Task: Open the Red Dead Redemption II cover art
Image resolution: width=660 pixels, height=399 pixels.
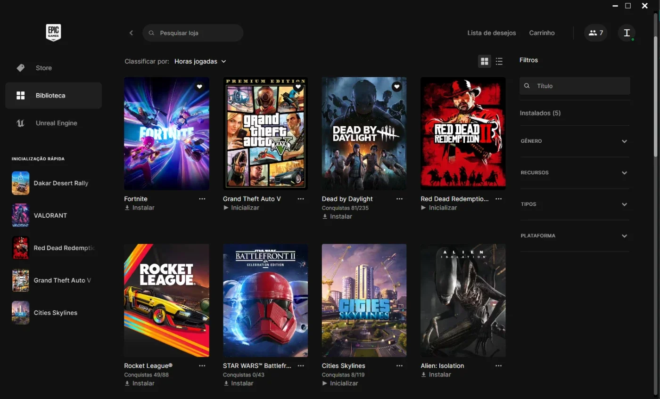Action: [463, 134]
